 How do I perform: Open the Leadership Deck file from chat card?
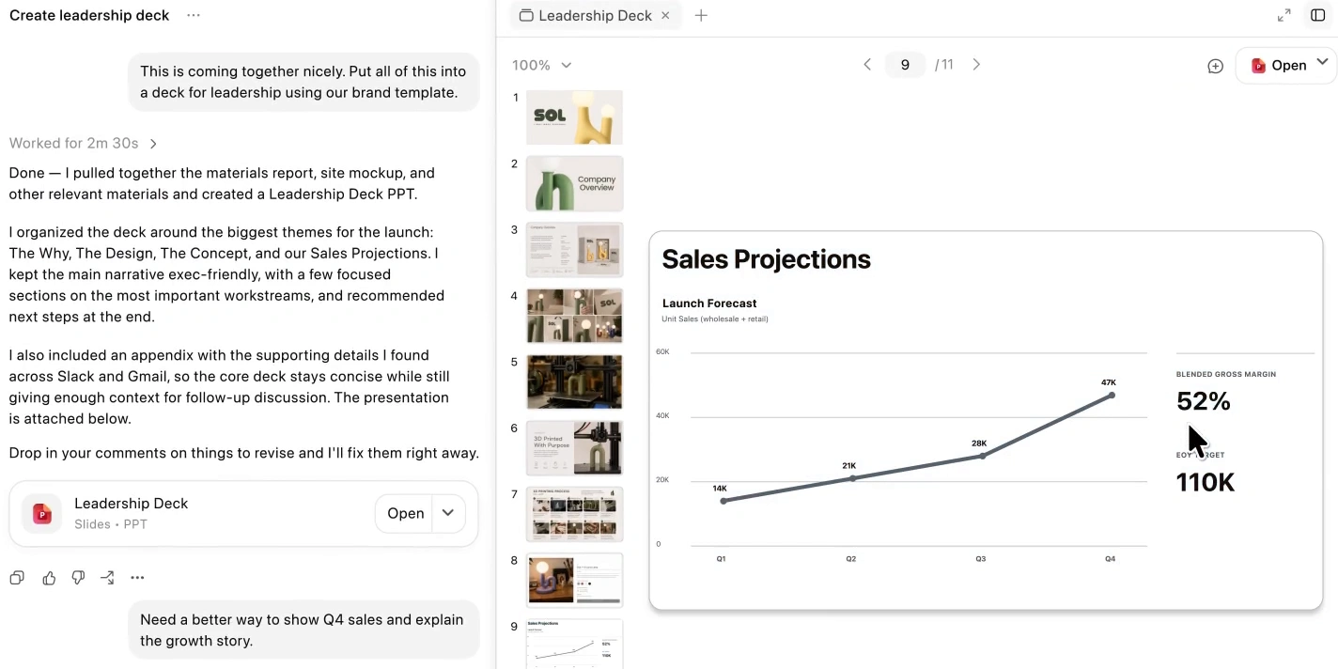[x=405, y=513]
